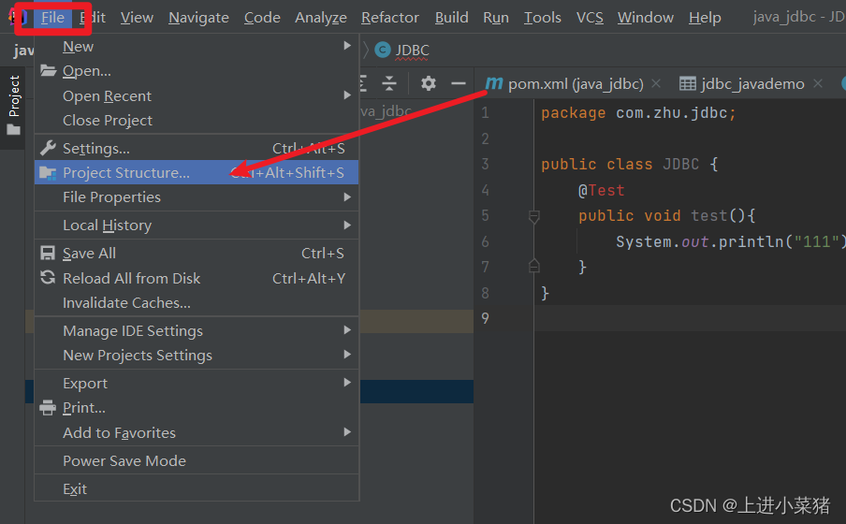Switch to pom.xml (java_jdbc) tab

click(x=576, y=83)
